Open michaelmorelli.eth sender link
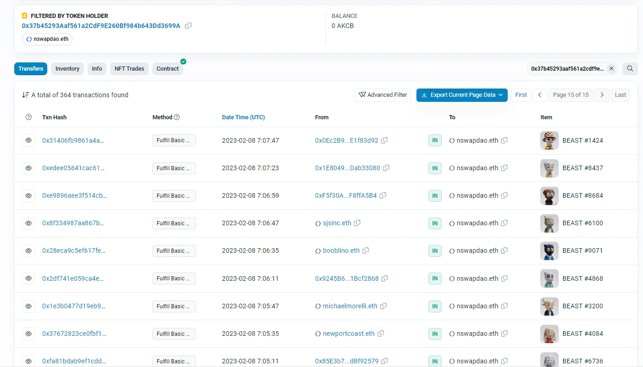The image size is (643, 367). [x=350, y=306]
